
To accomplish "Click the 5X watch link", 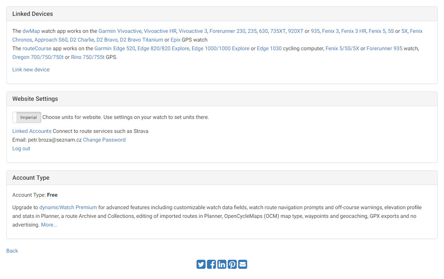I will 404,31.
